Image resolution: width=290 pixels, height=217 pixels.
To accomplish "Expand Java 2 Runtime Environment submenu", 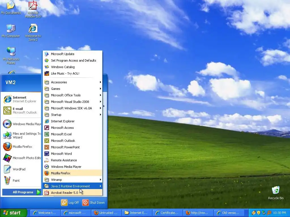I will coord(72,186).
